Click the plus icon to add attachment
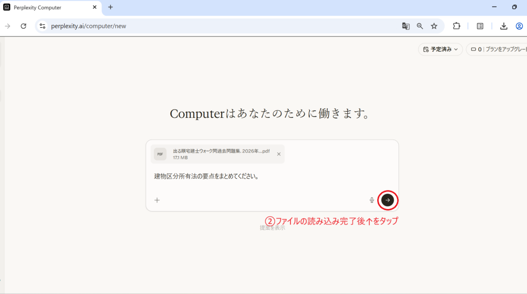 pos(157,200)
